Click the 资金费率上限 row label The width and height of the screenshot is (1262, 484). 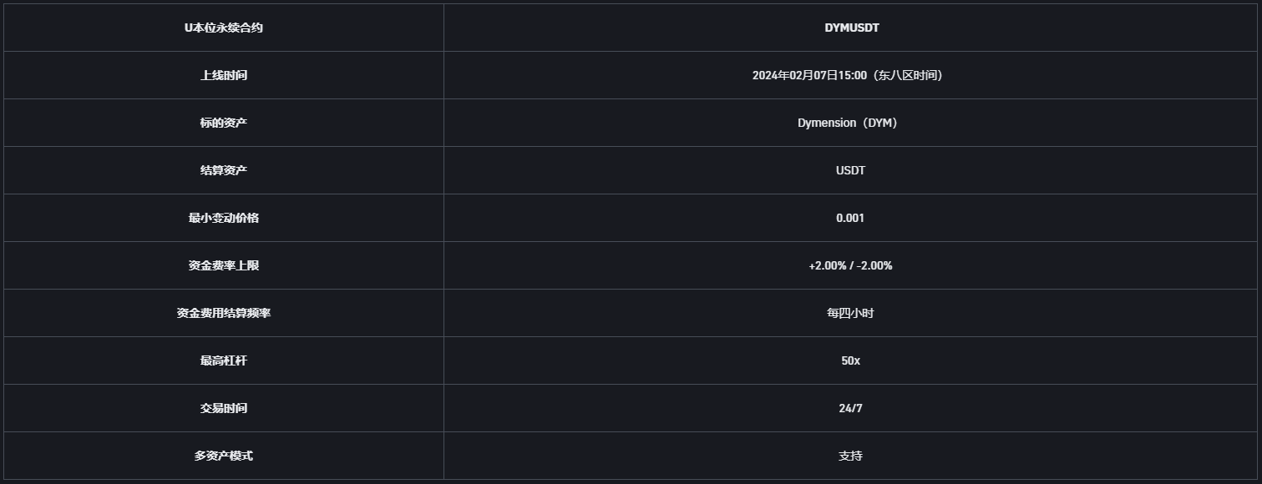point(224,265)
